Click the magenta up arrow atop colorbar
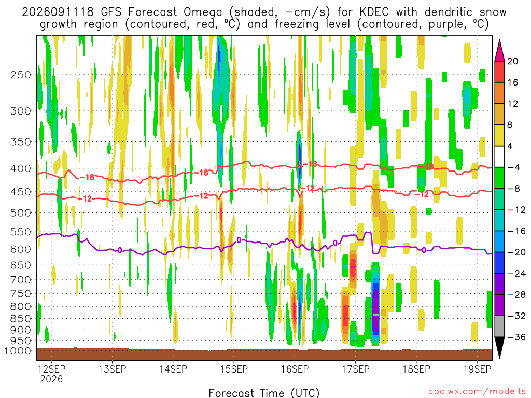531x398 pixels. 499,50
